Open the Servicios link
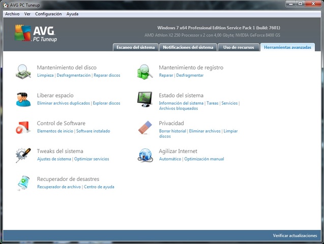 229,103
